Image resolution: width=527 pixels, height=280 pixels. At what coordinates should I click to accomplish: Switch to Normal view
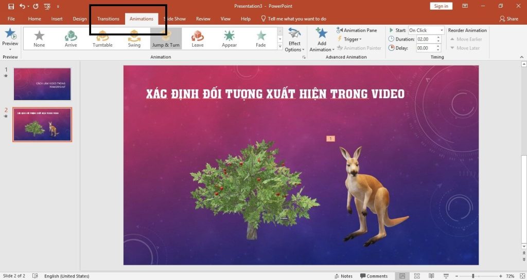pos(402,276)
